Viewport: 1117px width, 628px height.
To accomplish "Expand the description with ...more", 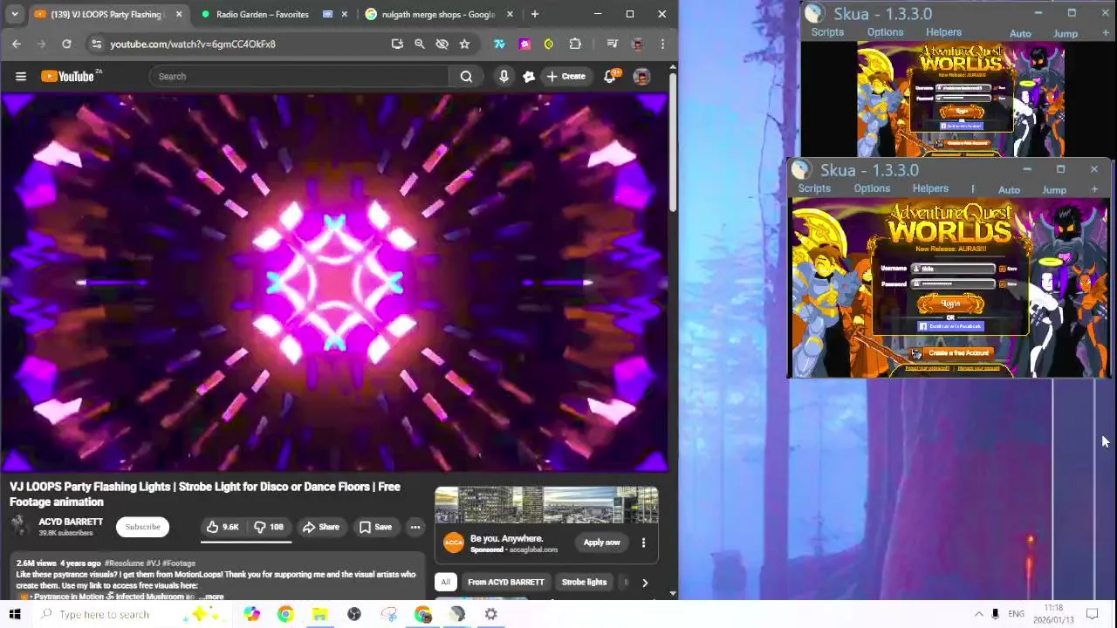I will point(211,597).
